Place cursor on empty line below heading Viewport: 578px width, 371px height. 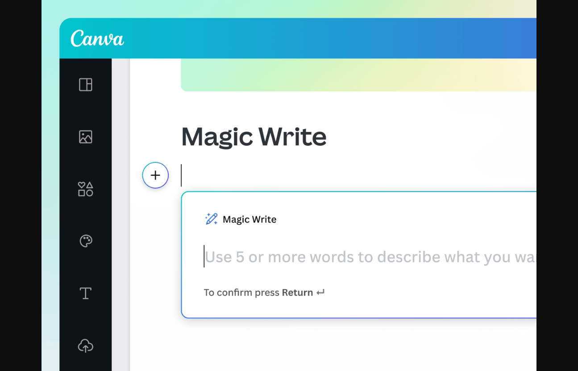[x=312, y=176]
